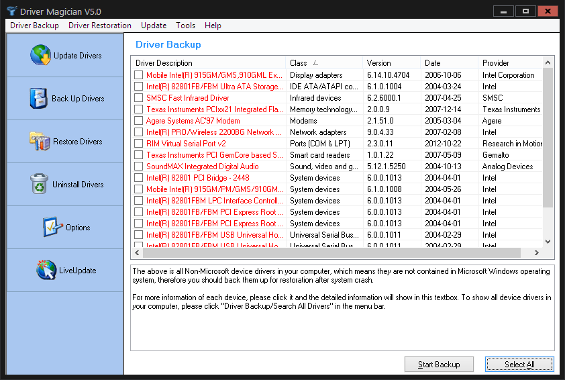The height and width of the screenshot is (380, 565).
Task: Open the Driver Restoration menu
Action: tap(100, 26)
